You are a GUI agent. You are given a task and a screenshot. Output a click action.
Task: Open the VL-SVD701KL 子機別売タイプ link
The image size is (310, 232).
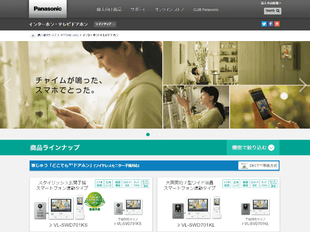pos(255,223)
